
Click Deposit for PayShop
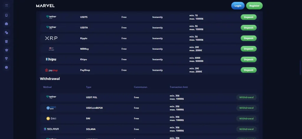(x=249, y=70)
